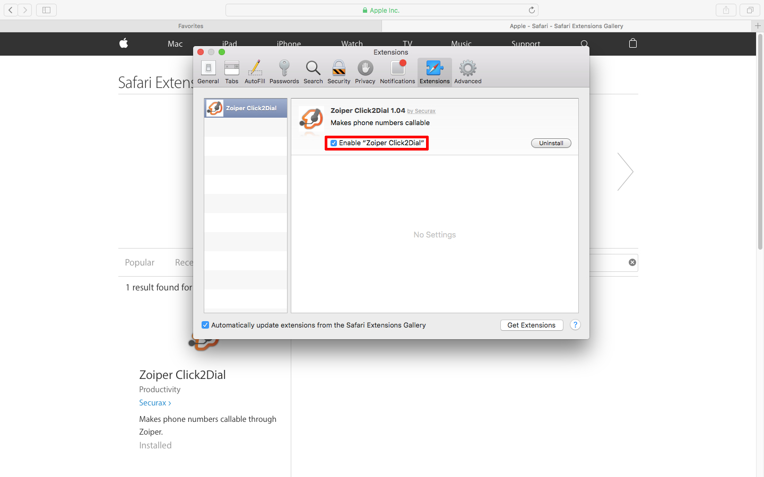This screenshot has width=764, height=477.
Task: Open the help question mark button
Action: tap(575, 325)
